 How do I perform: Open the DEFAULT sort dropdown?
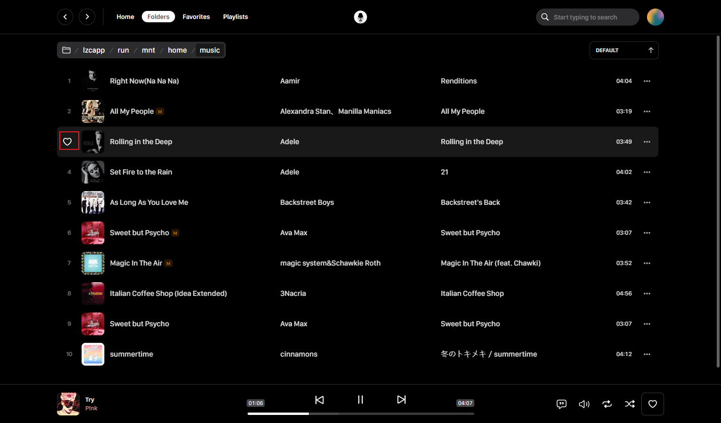tap(624, 50)
